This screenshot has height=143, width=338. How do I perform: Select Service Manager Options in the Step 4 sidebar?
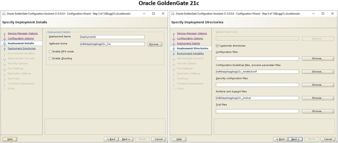coord(192,33)
